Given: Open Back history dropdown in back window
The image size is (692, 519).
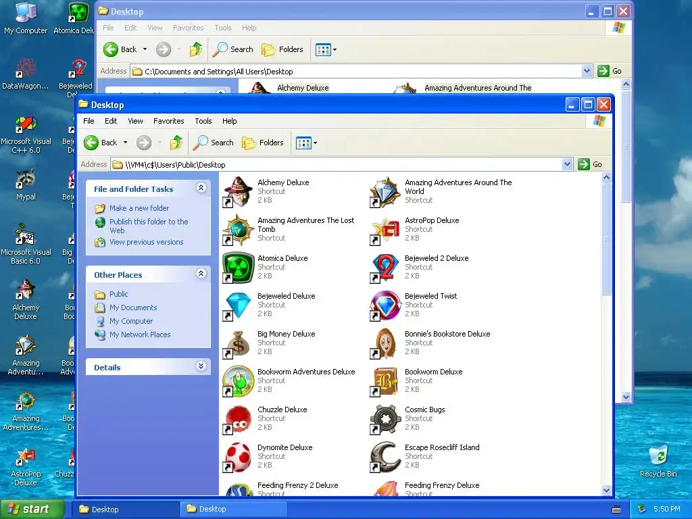Looking at the screenshot, I should pyautogui.click(x=145, y=49).
